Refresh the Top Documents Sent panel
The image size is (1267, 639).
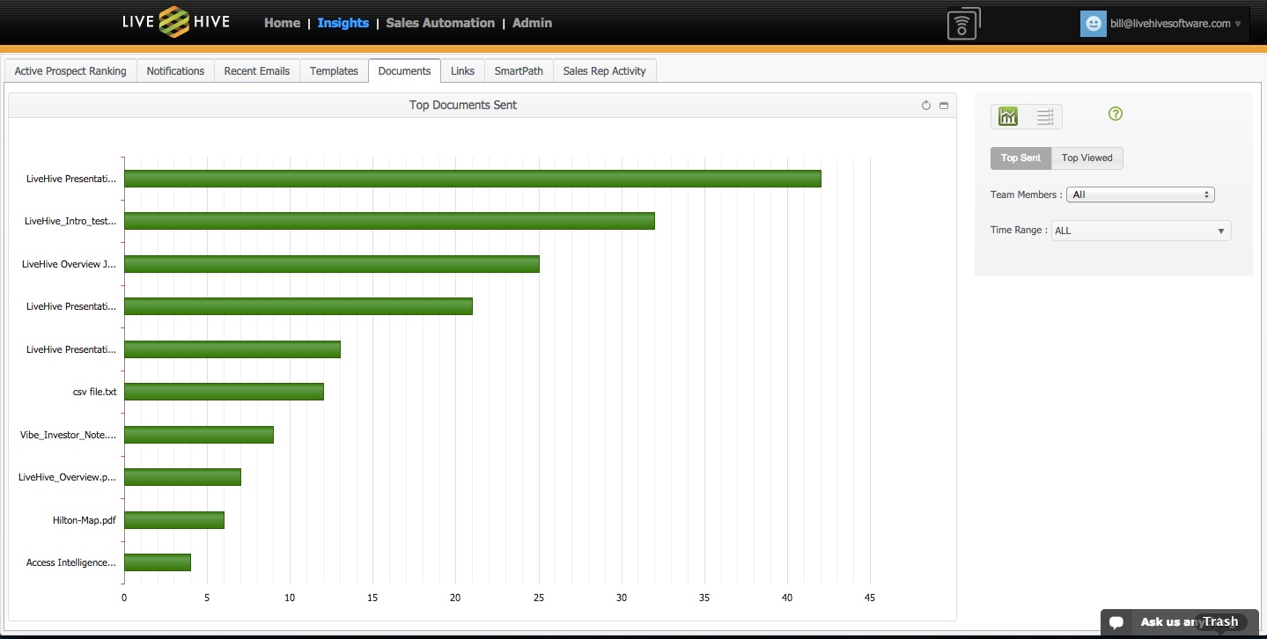[x=926, y=106]
